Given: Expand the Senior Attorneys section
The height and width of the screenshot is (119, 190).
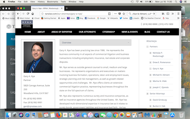Looking at the screenshot, I should point(147,94).
